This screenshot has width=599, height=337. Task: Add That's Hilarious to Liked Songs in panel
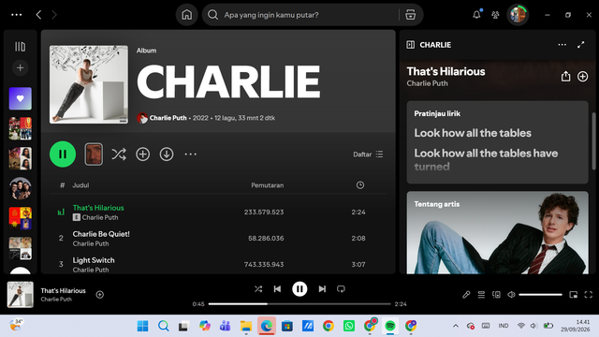[x=582, y=77]
